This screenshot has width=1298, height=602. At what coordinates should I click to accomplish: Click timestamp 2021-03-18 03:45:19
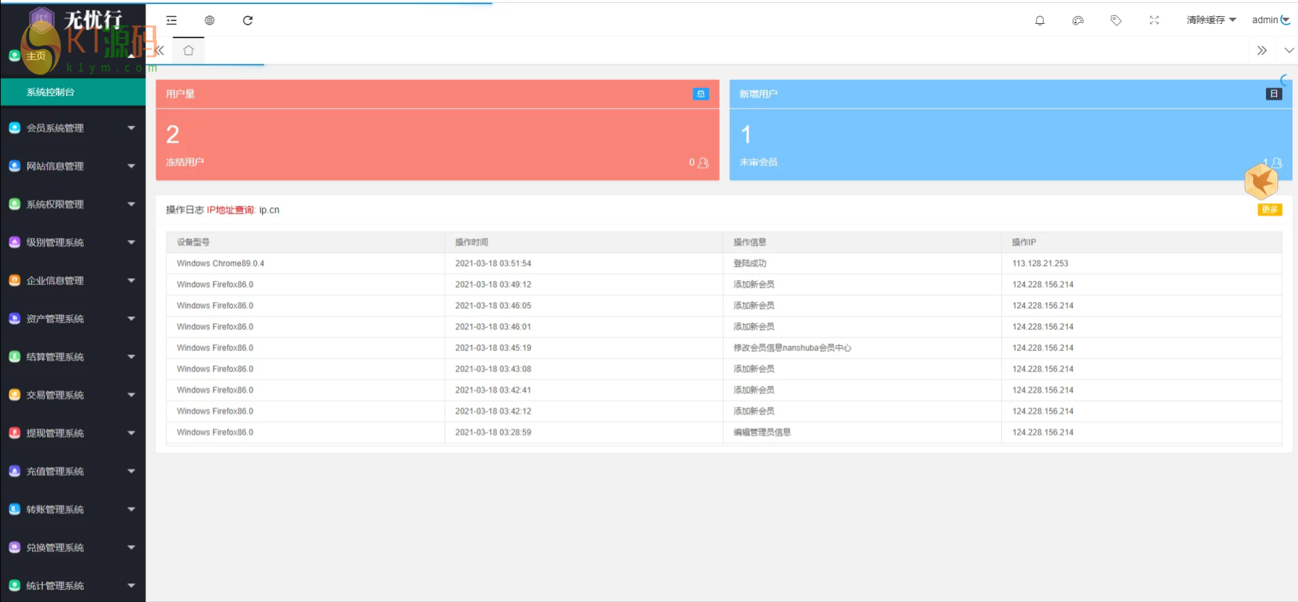(x=493, y=348)
